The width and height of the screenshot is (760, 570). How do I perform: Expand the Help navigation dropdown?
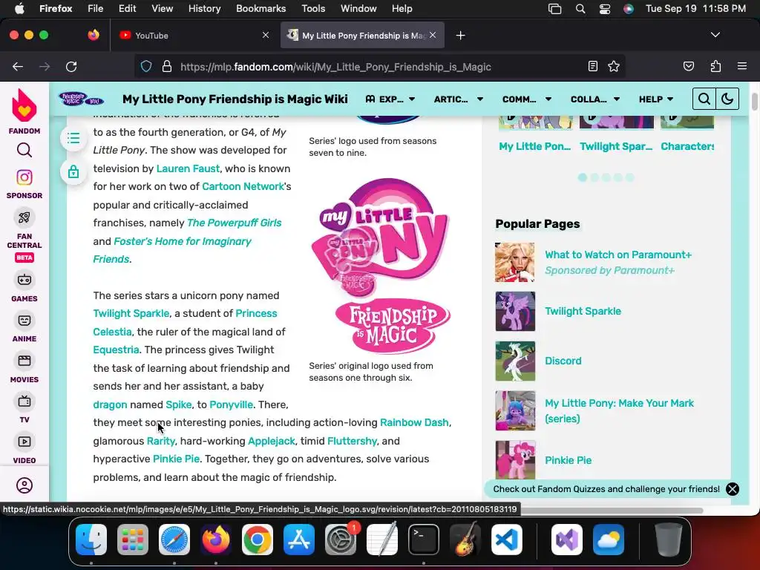pos(656,99)
